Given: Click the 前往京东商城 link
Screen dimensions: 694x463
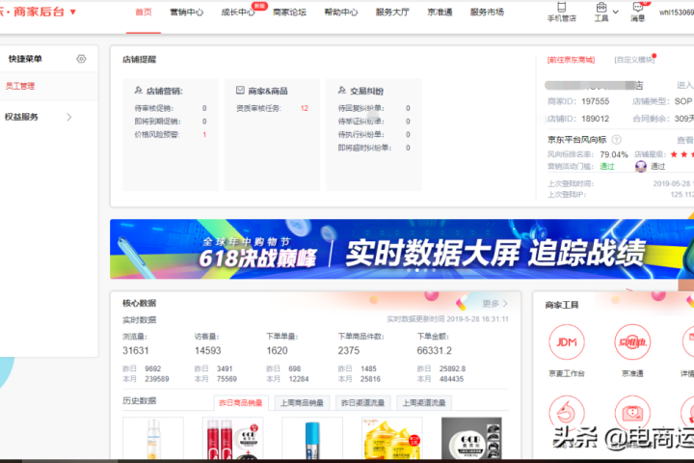Looking at the screenshot, I should pos(571,60).
